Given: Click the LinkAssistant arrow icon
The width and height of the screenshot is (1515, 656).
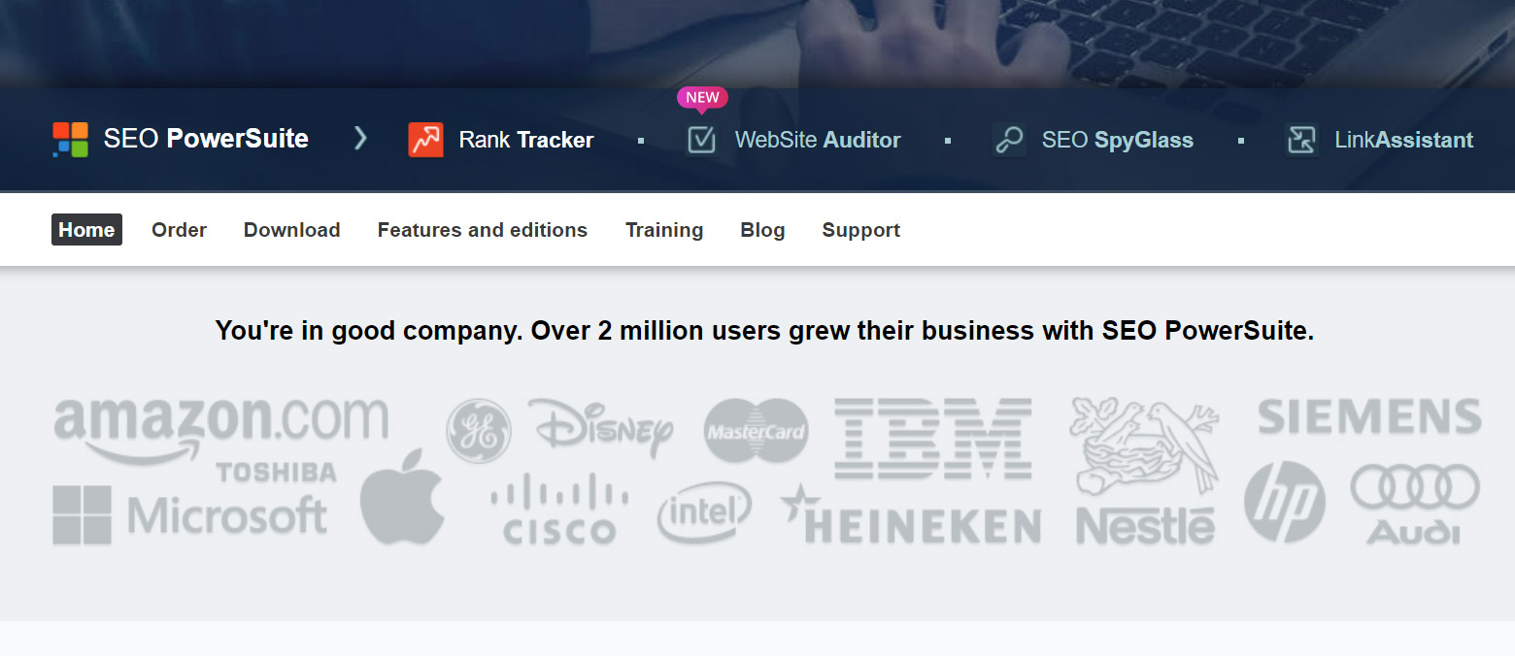Looking at the screenshot, I should coord(1301,140).
